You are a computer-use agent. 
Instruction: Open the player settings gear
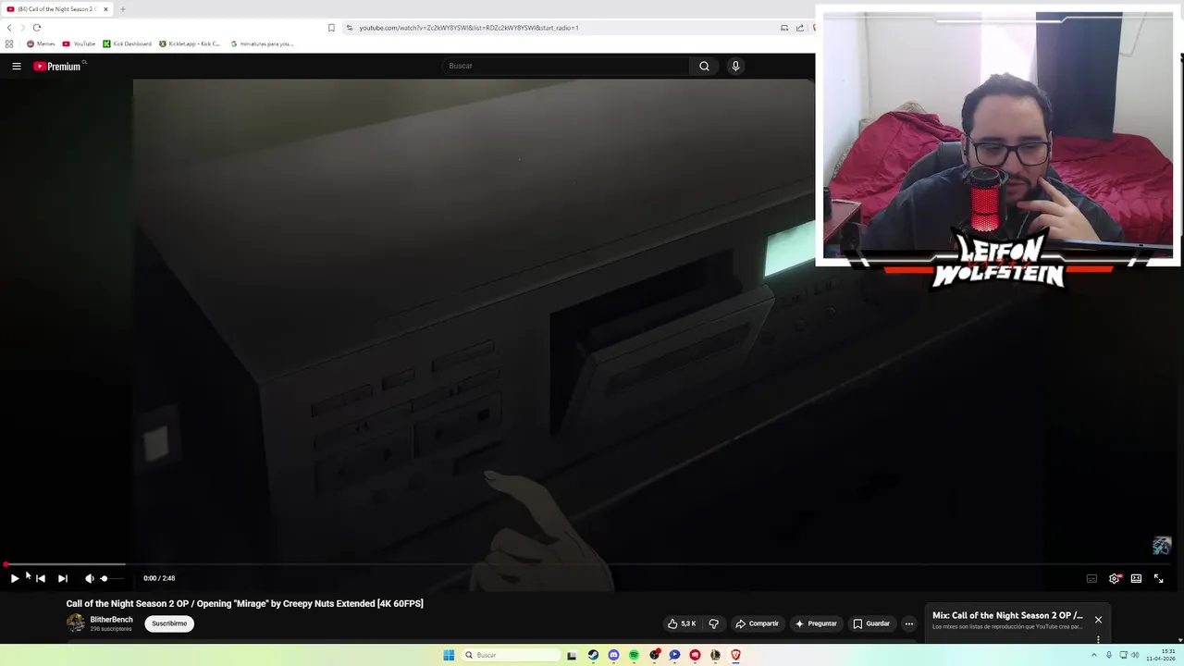click(x=1115, y=578)
